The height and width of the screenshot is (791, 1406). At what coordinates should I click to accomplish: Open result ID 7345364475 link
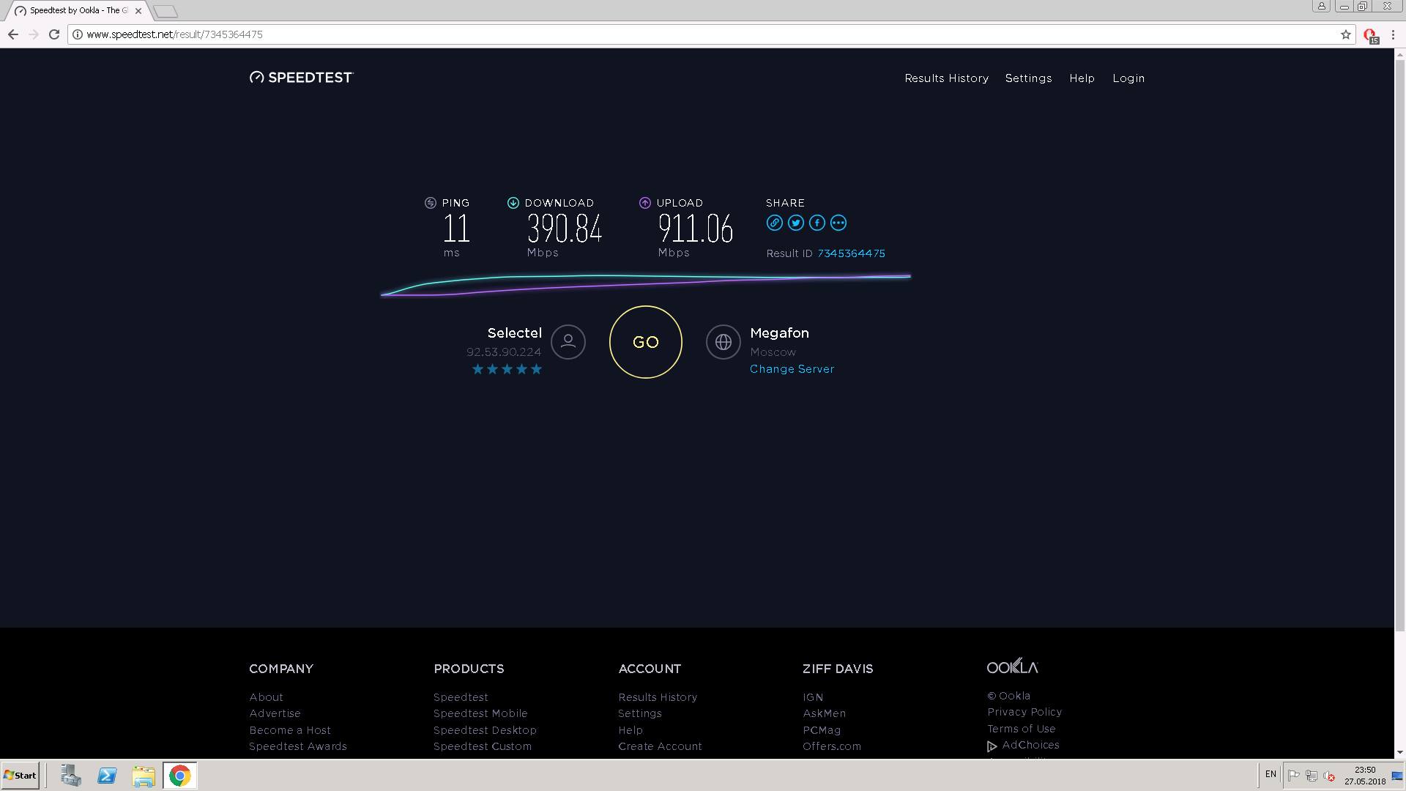pyautogui.click(x=851, y=253)
